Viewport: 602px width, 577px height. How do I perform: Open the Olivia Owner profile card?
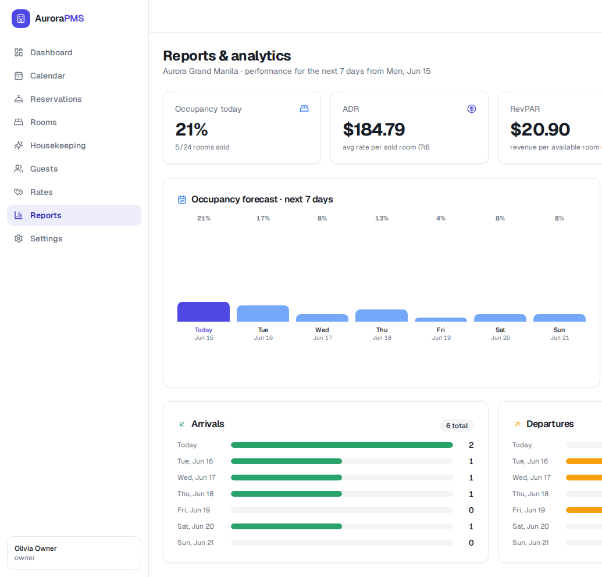pyautogui.click(x=74, y=553)
